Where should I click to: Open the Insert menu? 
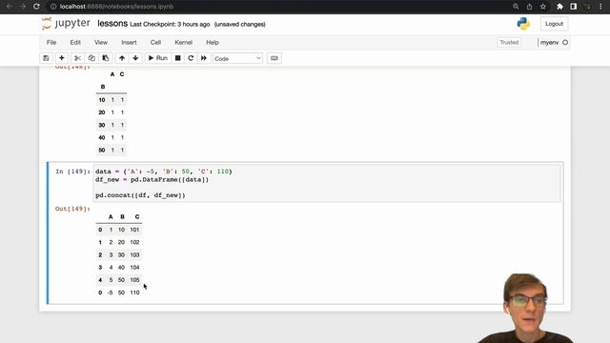(129, 42)
